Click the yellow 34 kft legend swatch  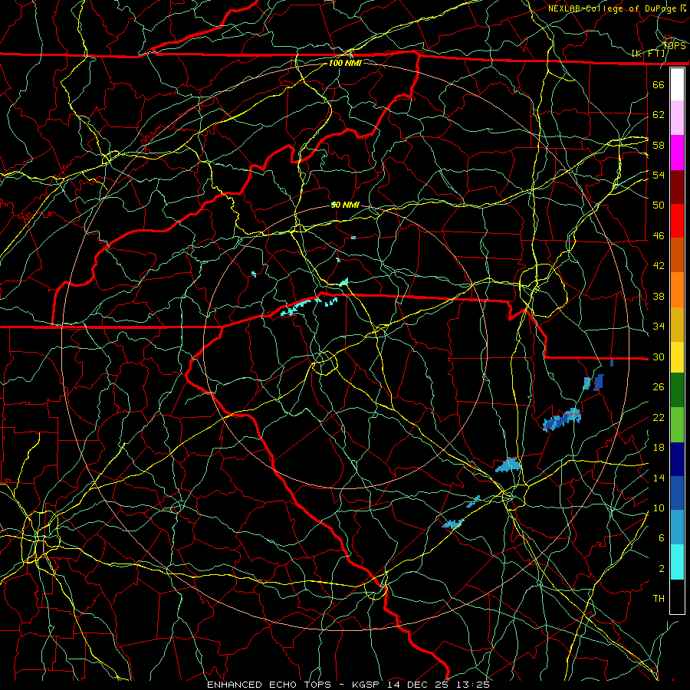[677, 357]
